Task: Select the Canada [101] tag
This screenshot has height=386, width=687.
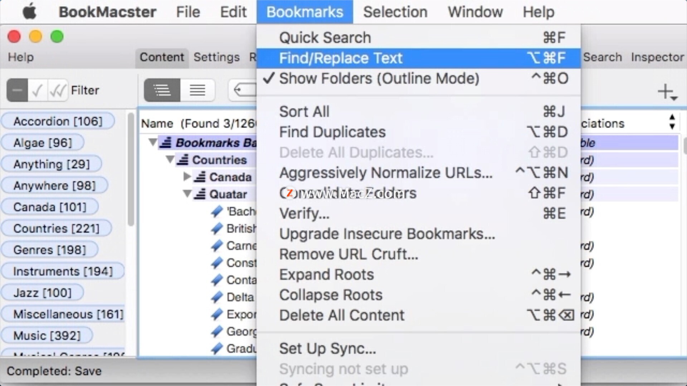Action: [50, 207]
